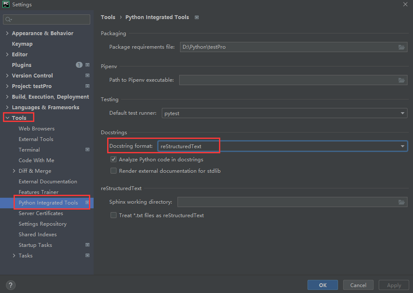The height and width of the screenshot is (293, 413).
Task: Open help with the question mark button
Action: click(x=11, y=285)
